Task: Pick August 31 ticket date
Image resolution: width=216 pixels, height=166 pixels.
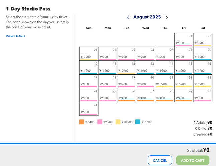Action: click(89, 109)
